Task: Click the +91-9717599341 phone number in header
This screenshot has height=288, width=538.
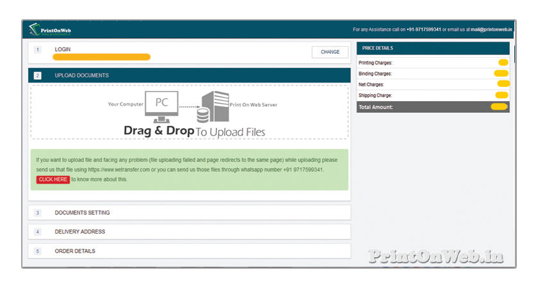Action: 424,29
